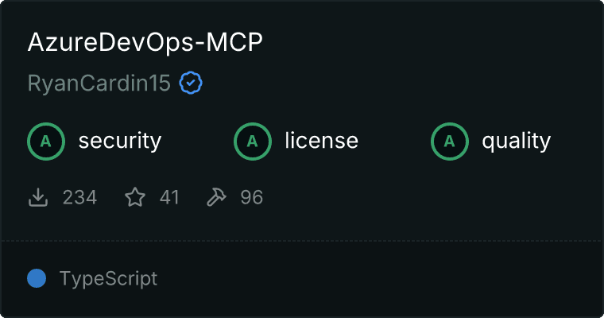Image resolution: width=604 pixels, height=318 pixels.
Task: Click the download arrow icon
Action: point(38,197)
